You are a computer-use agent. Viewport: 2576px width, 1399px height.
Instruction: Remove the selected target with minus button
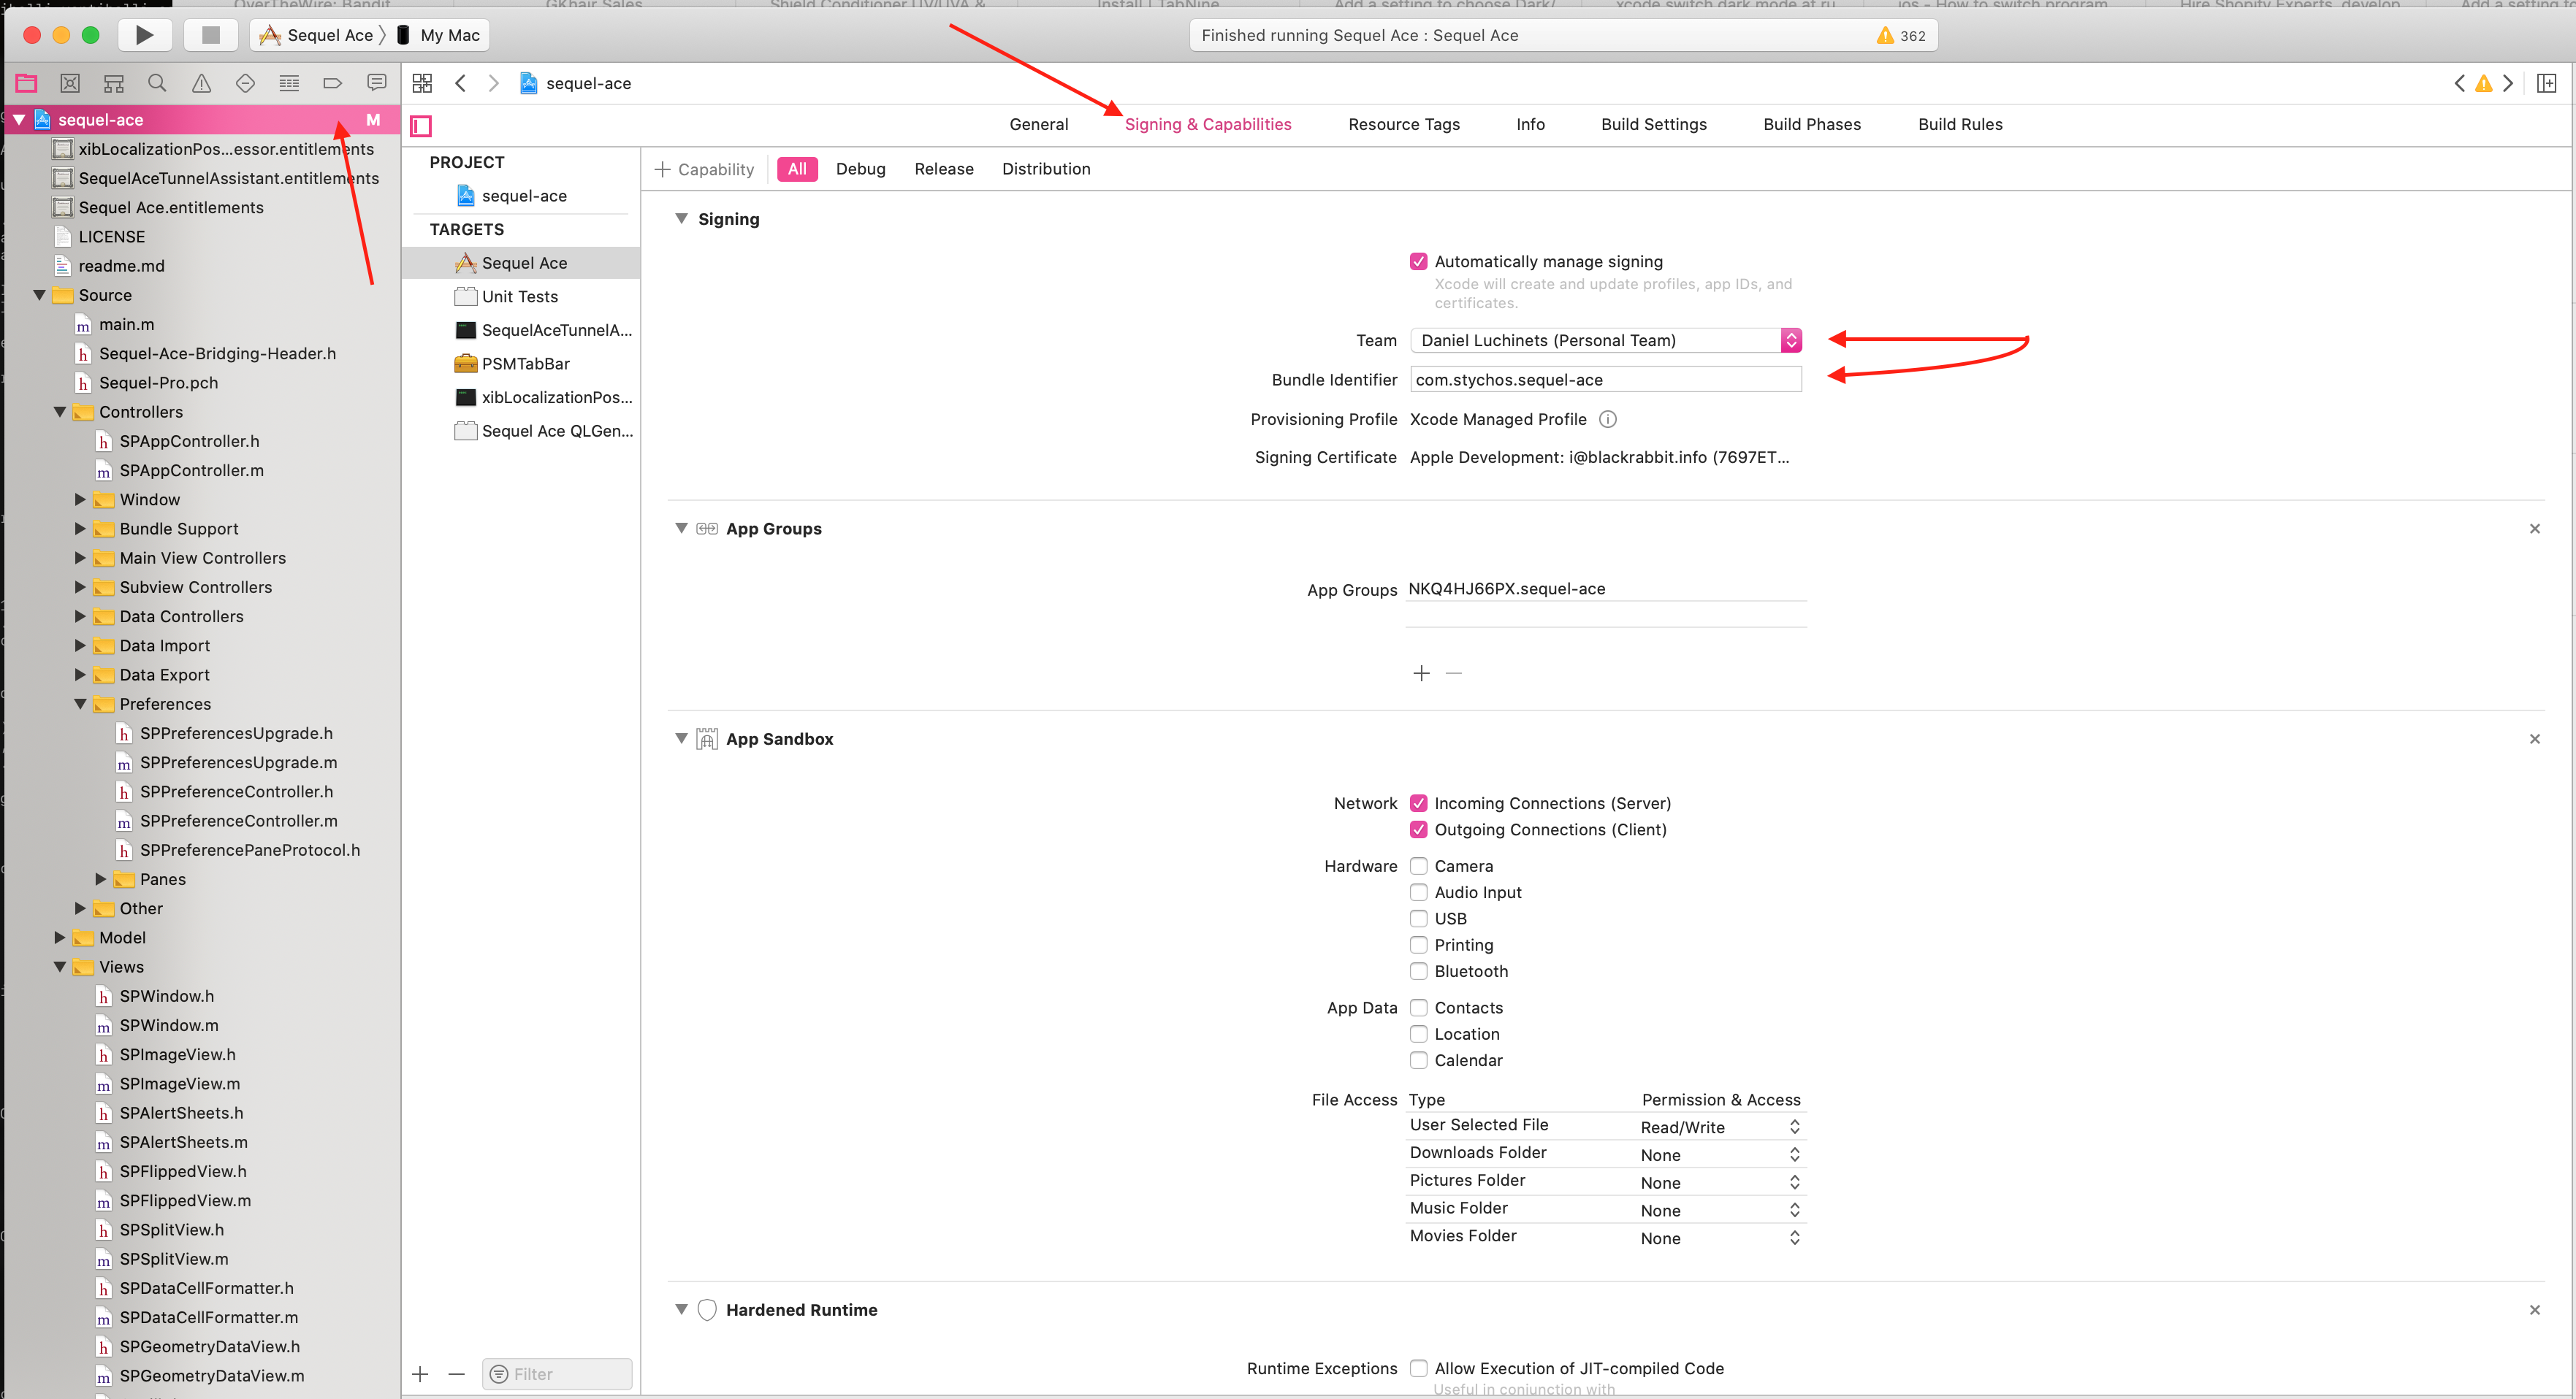456,1375
